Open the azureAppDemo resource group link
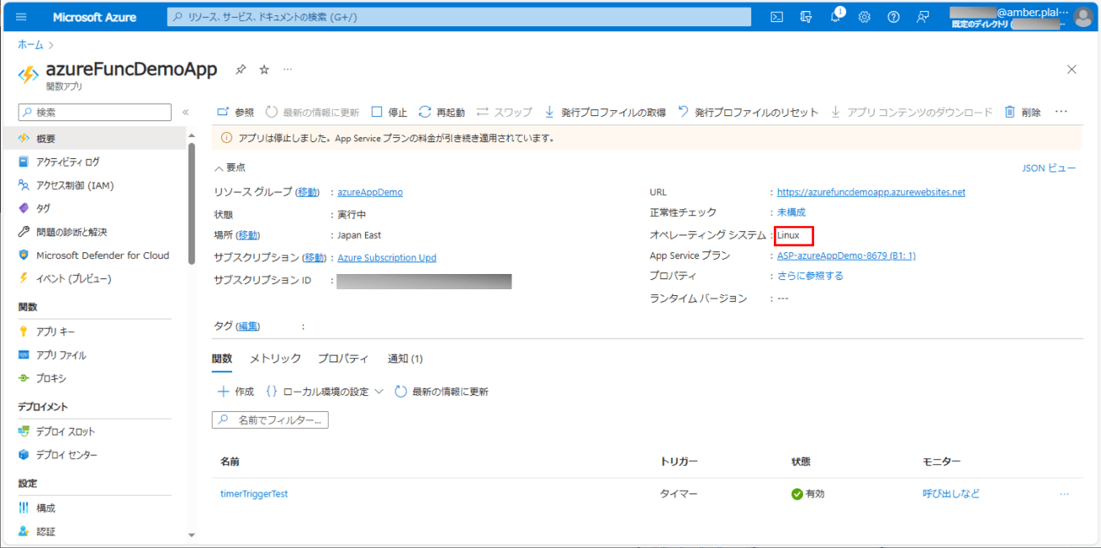This screenshot has width=1101, height=548. [x=370, y=192]
